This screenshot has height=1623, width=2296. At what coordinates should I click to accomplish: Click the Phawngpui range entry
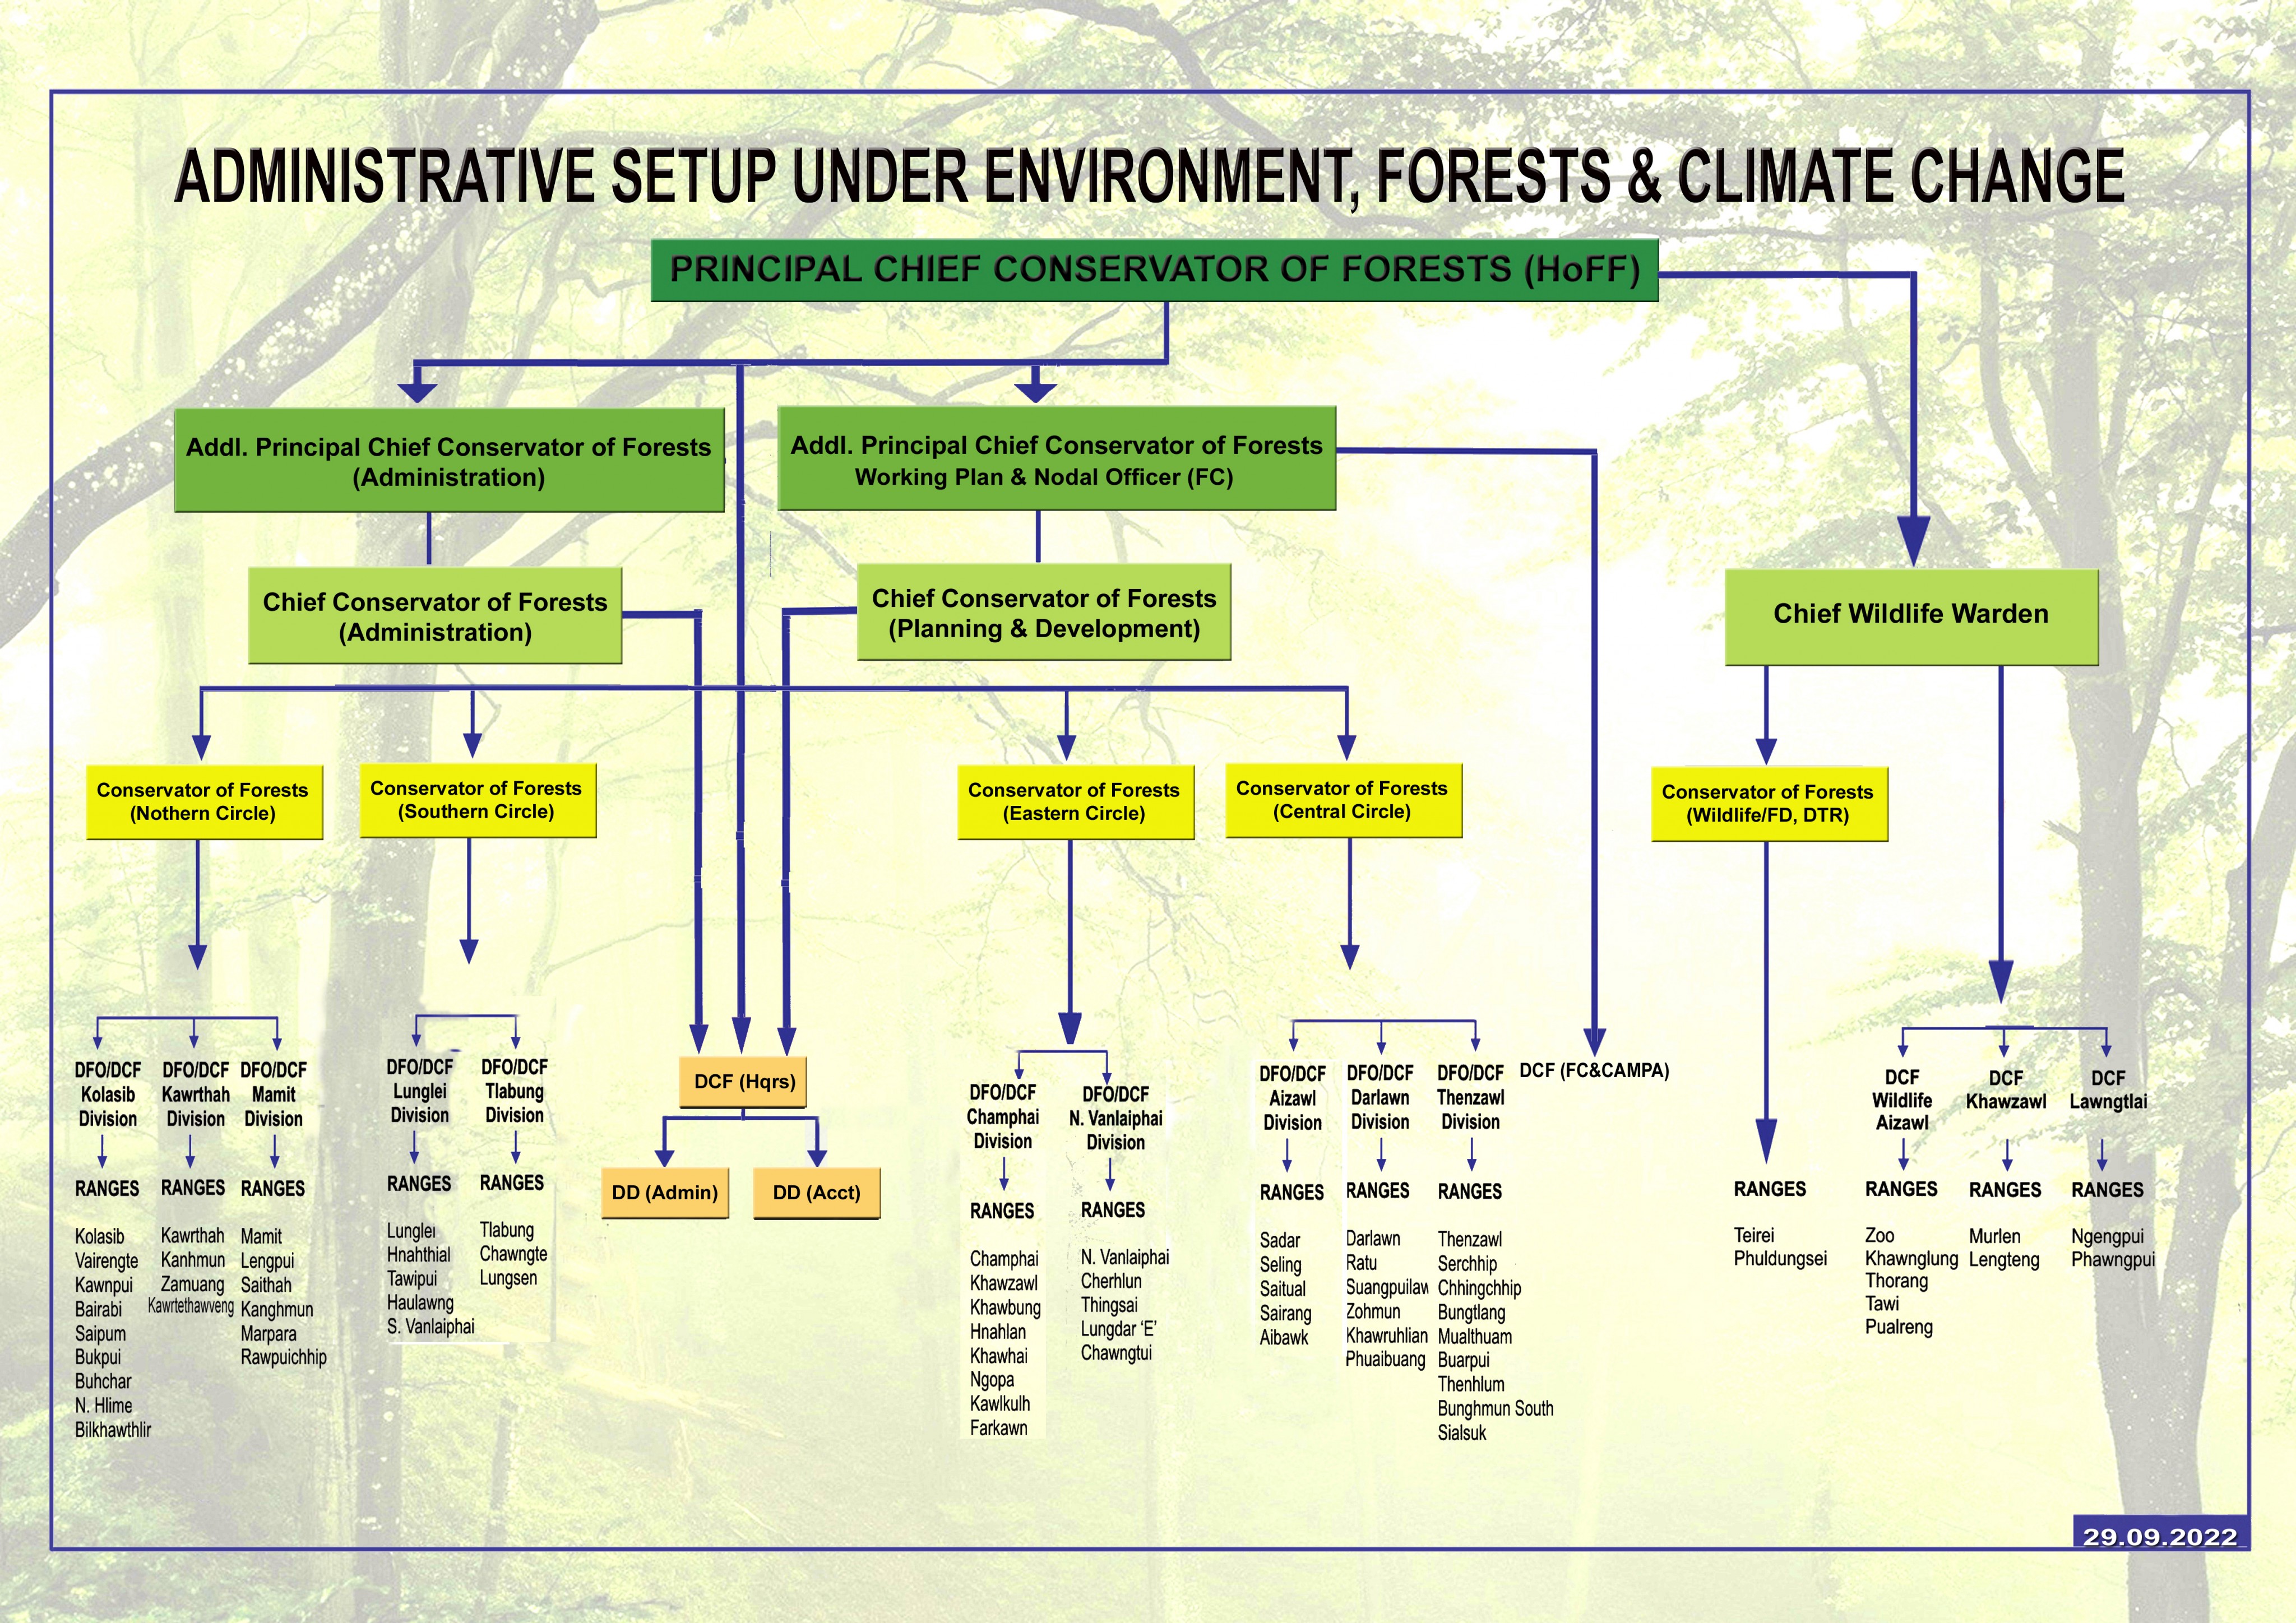tap(2113, 1260)
